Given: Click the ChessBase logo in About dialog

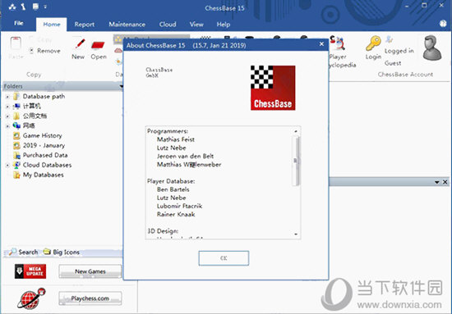Looking at the screenshot, I should point(273,88).
